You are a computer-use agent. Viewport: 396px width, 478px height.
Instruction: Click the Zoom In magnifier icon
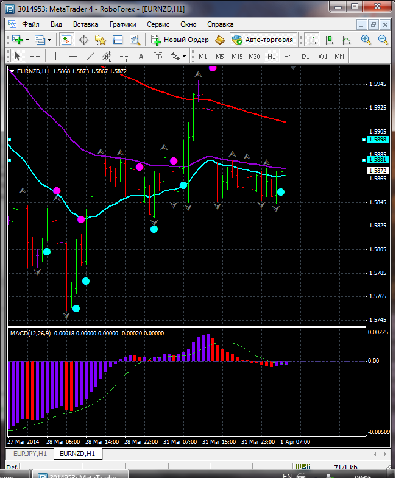point(366,40)
